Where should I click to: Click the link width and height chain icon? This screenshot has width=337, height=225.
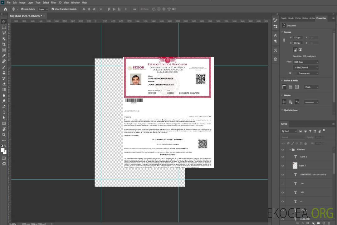pyautogui.click(x=284, y=40)
